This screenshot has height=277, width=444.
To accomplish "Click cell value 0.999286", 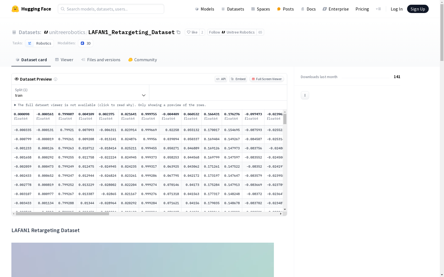I will coord(149,176).
